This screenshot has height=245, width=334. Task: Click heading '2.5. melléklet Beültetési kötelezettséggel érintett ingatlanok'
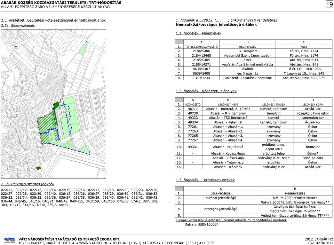click(53, 20)
